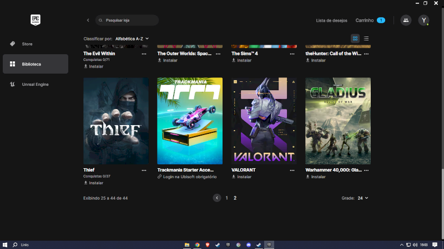The image size is (444, 249).
Task: Go to previous page with pagination arrow
Action: [217, 198]
